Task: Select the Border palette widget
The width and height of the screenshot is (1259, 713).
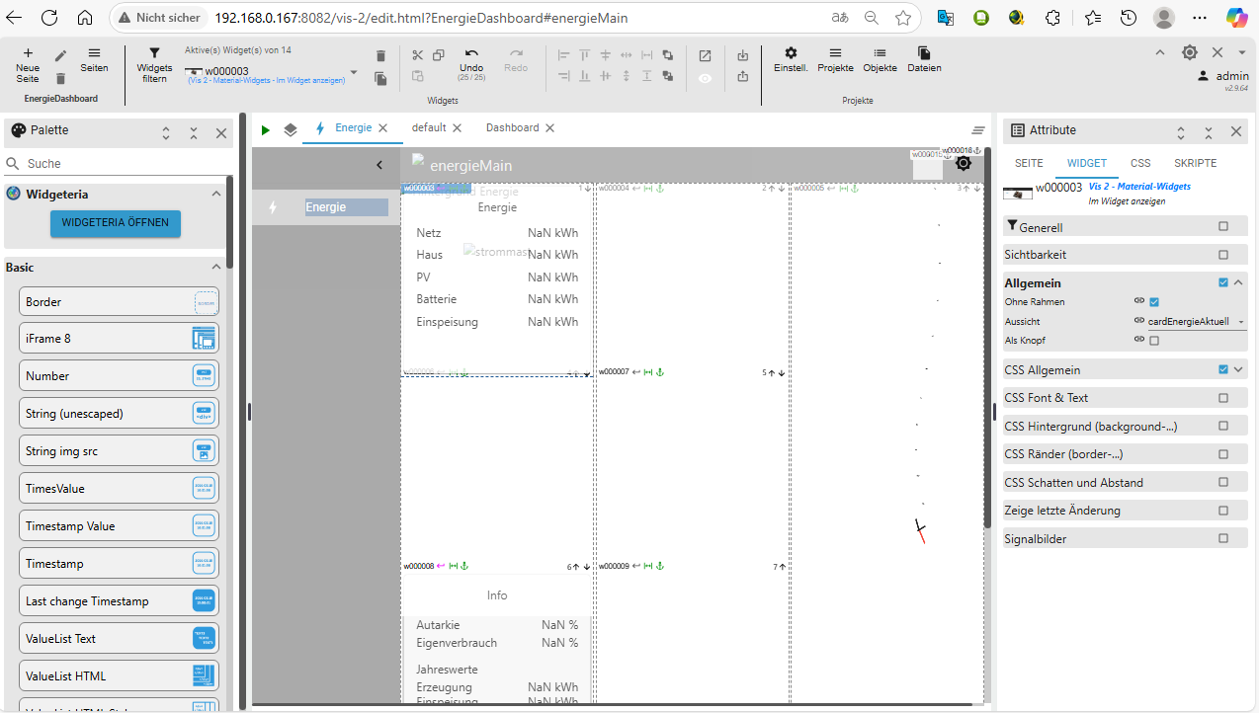Action: pos(119,302)
